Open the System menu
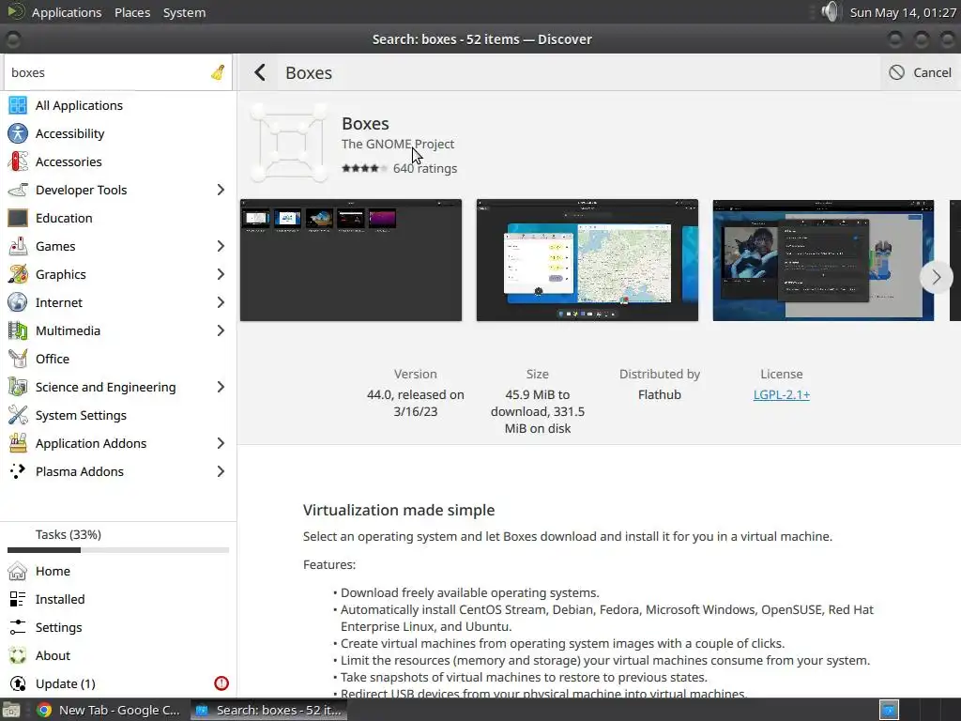961x721 pixels. pyautogui.click(x=185, y=12)
